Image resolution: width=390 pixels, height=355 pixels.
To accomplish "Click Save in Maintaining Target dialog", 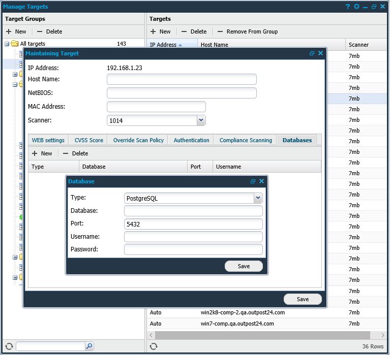I will tap(303, 299).
